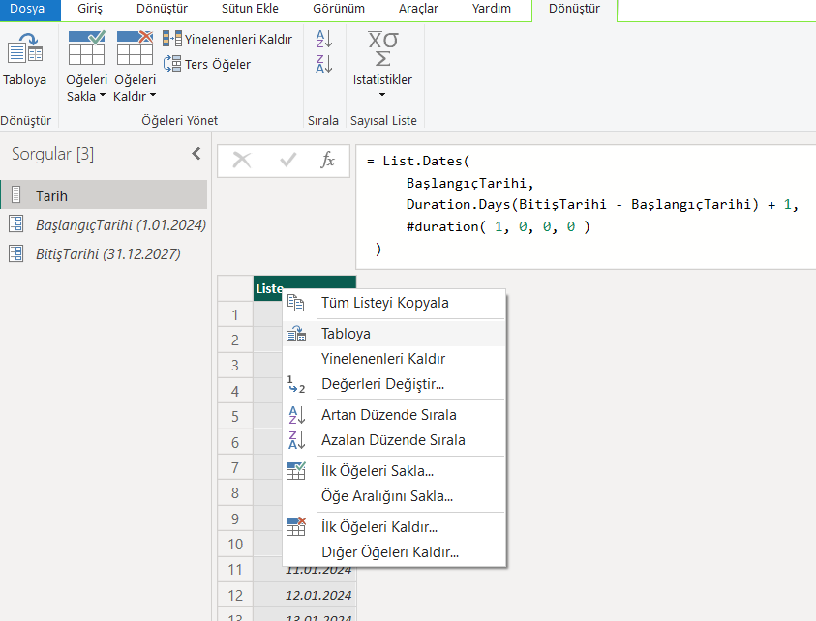Choose İlk Öğeleri Sakla... from context menu
The image size is (816, 621).
click(394, 471)
